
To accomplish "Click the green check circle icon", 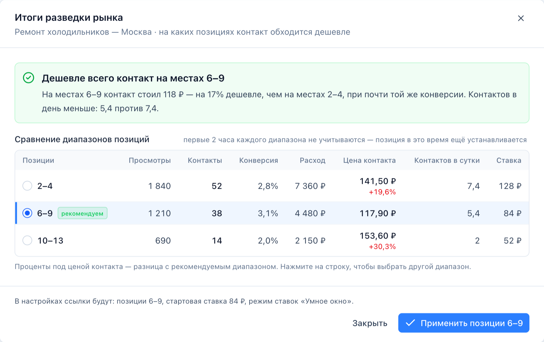I will coord(29,78).
